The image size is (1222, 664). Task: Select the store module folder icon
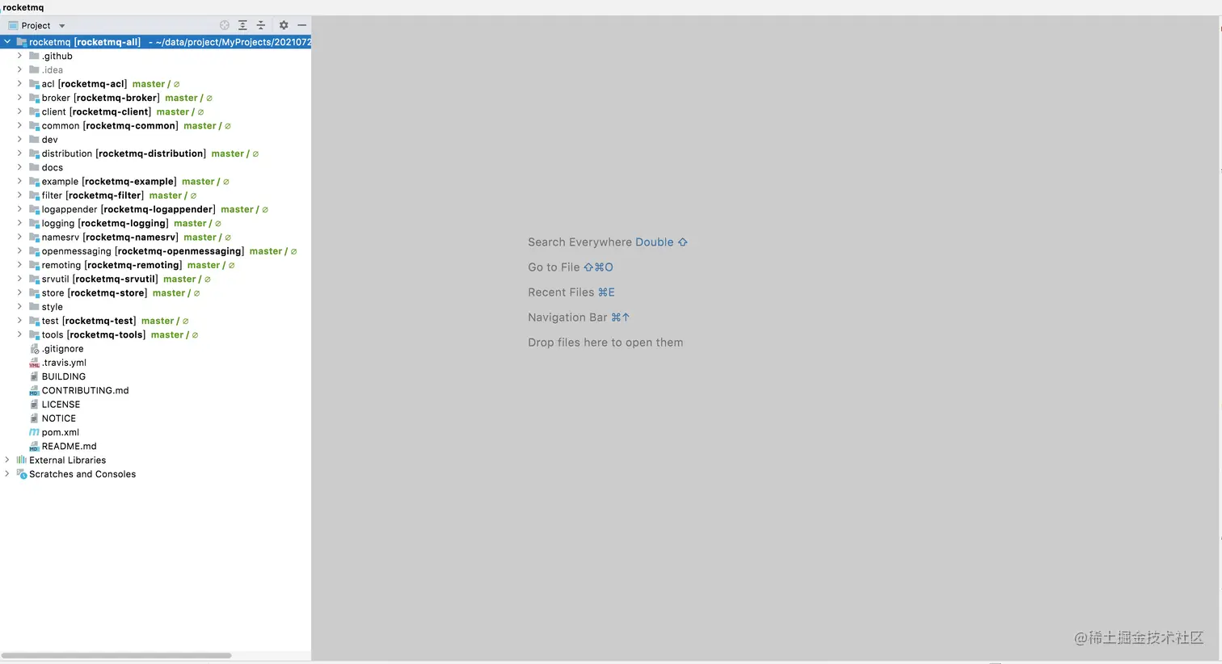coord(34,293)
